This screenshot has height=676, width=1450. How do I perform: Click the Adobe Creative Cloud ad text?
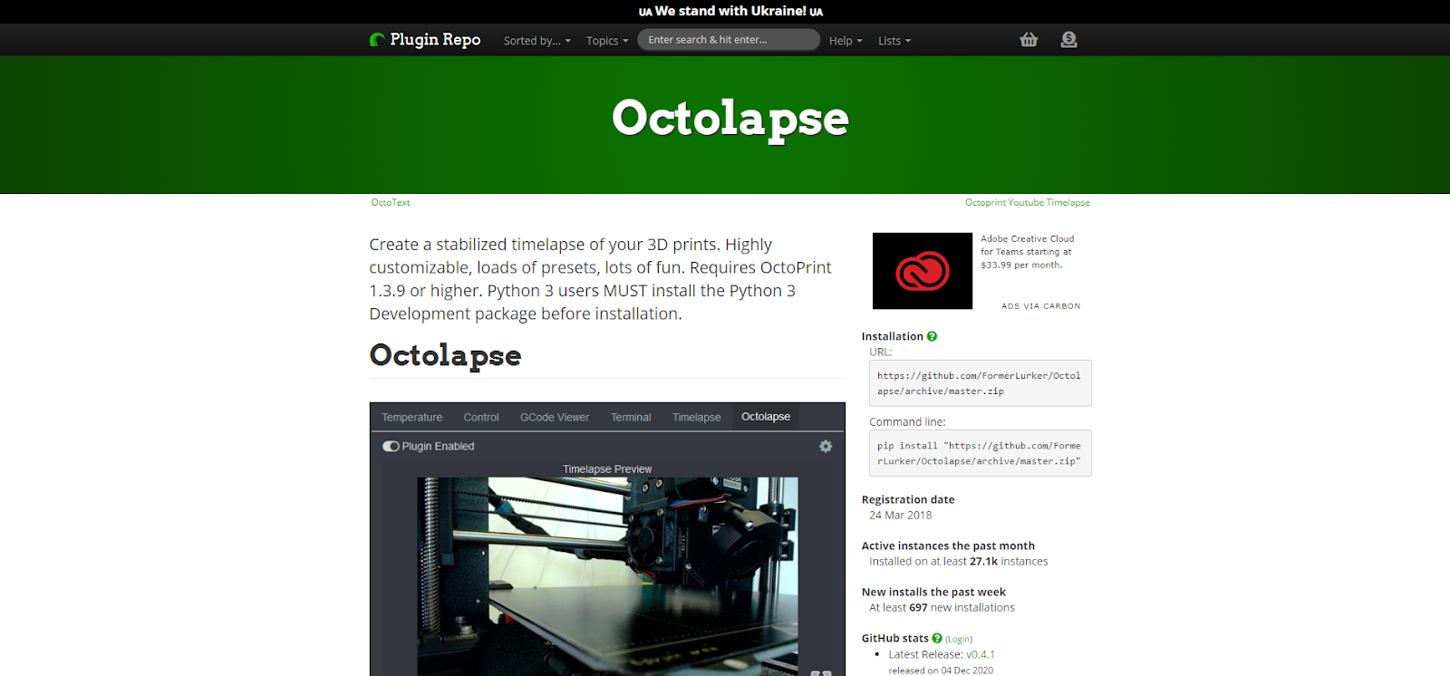(x=1027, y=252)
